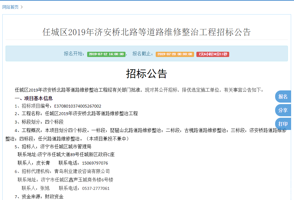Select the funding source 财政资金 text
The width and height of the screenshot is (294, 200).
pyautogui.click(x=55, y=197)
